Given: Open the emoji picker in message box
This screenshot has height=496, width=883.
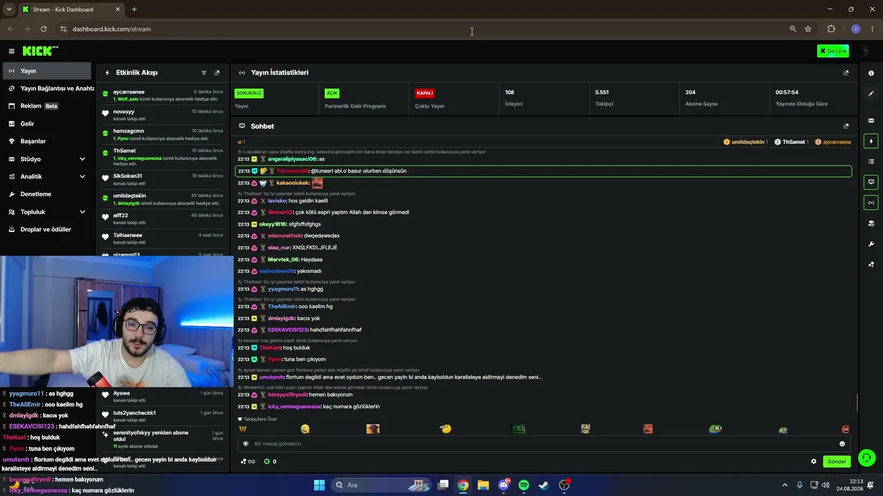Looking at the screenshot, I should point(842,444).
